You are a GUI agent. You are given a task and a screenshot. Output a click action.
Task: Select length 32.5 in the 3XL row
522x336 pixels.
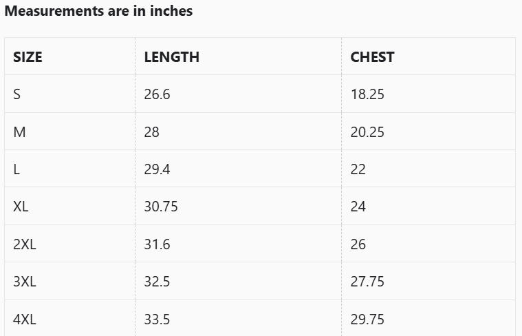157,282
